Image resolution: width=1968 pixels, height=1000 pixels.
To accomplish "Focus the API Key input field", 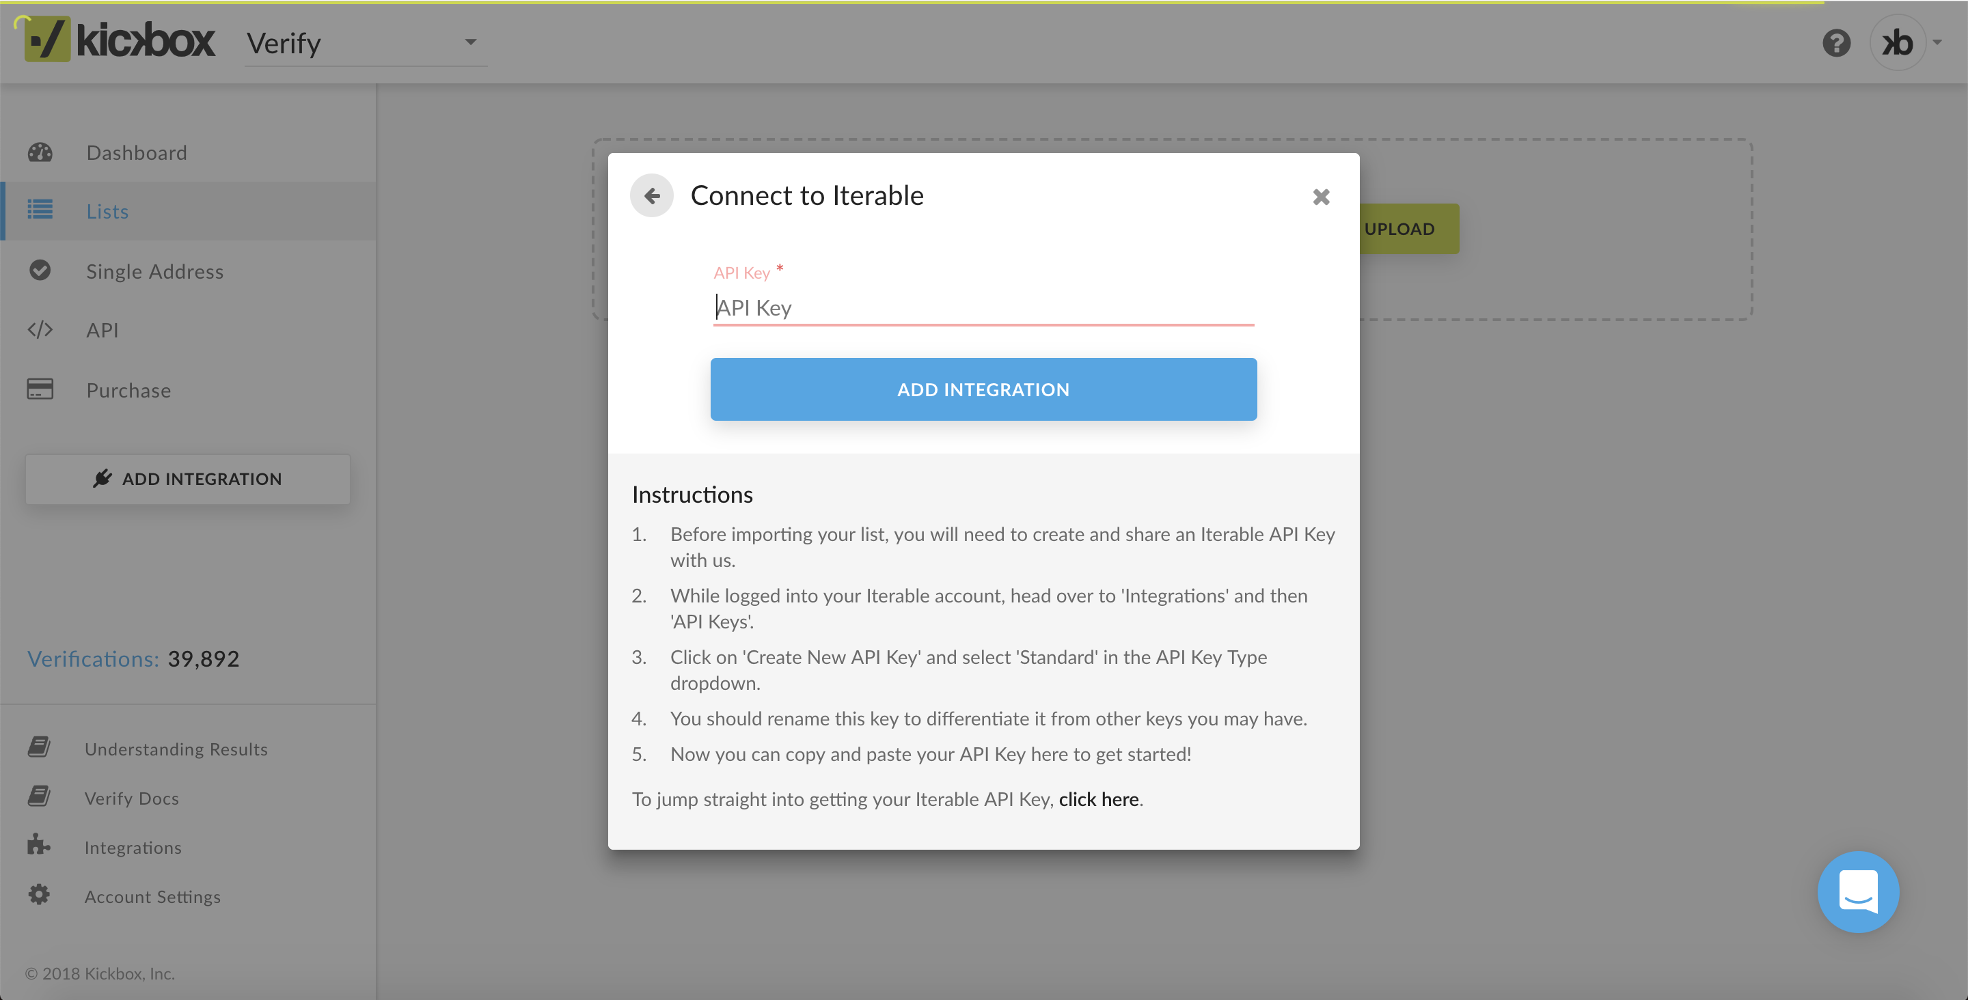I will (983, 307).
